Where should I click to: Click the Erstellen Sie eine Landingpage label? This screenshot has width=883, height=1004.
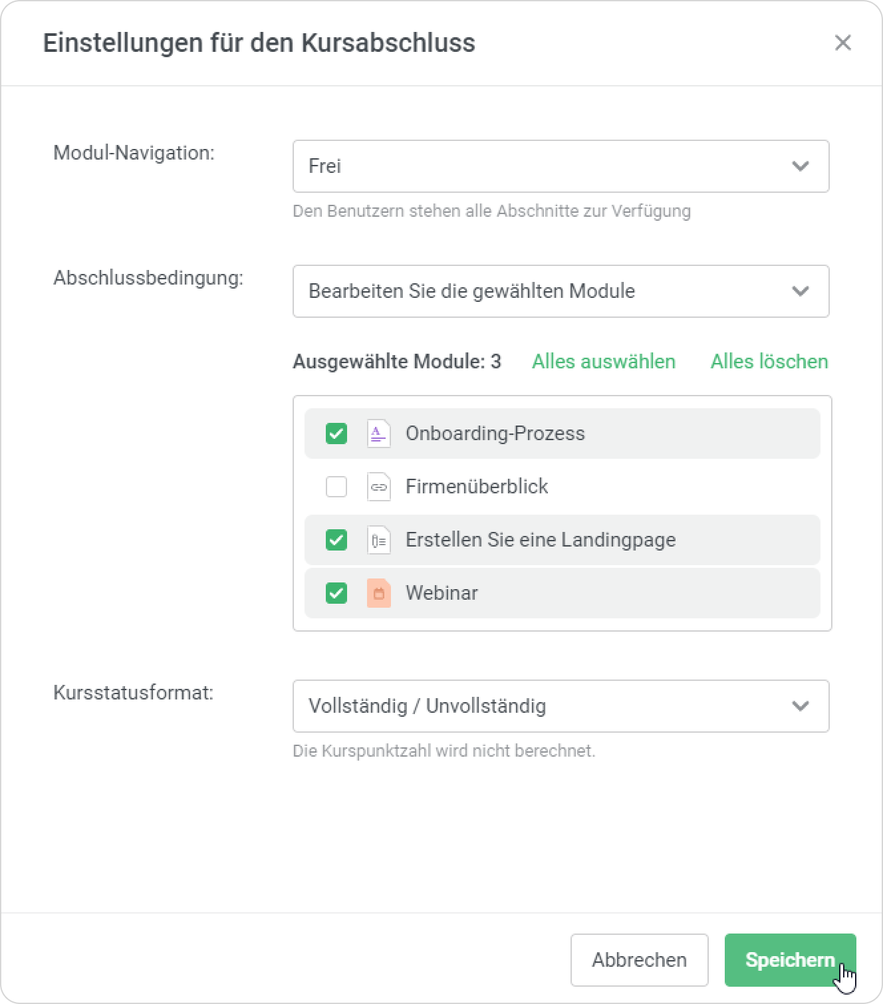[x=540, y=540]
